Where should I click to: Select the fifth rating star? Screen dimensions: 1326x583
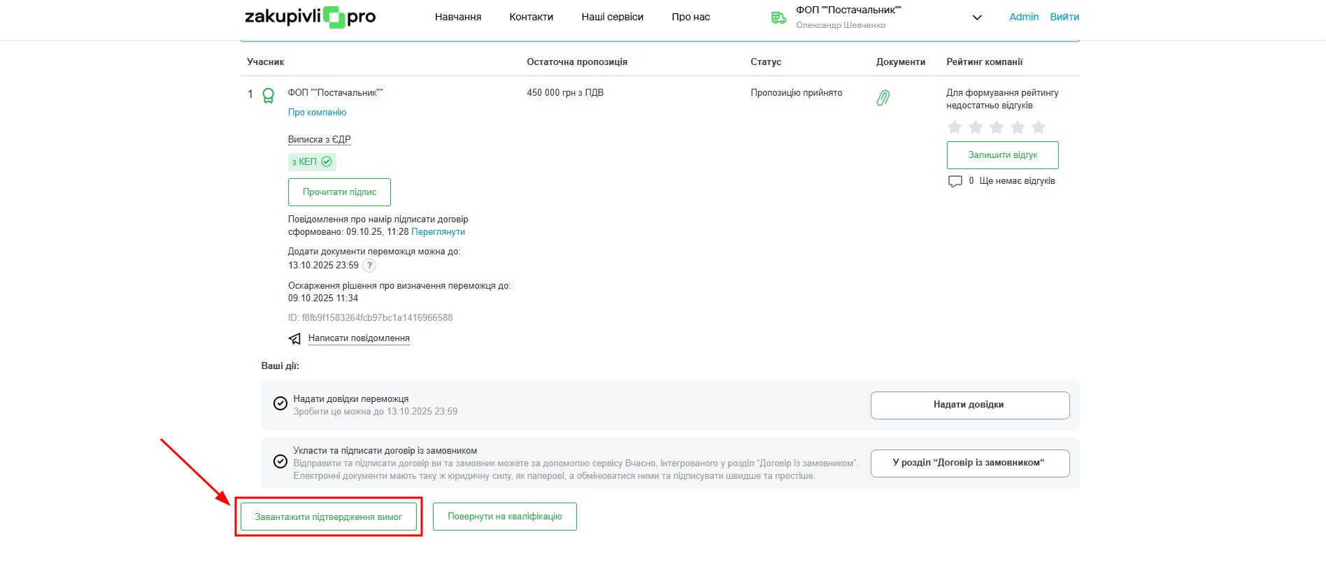[x=1039, y=127]
